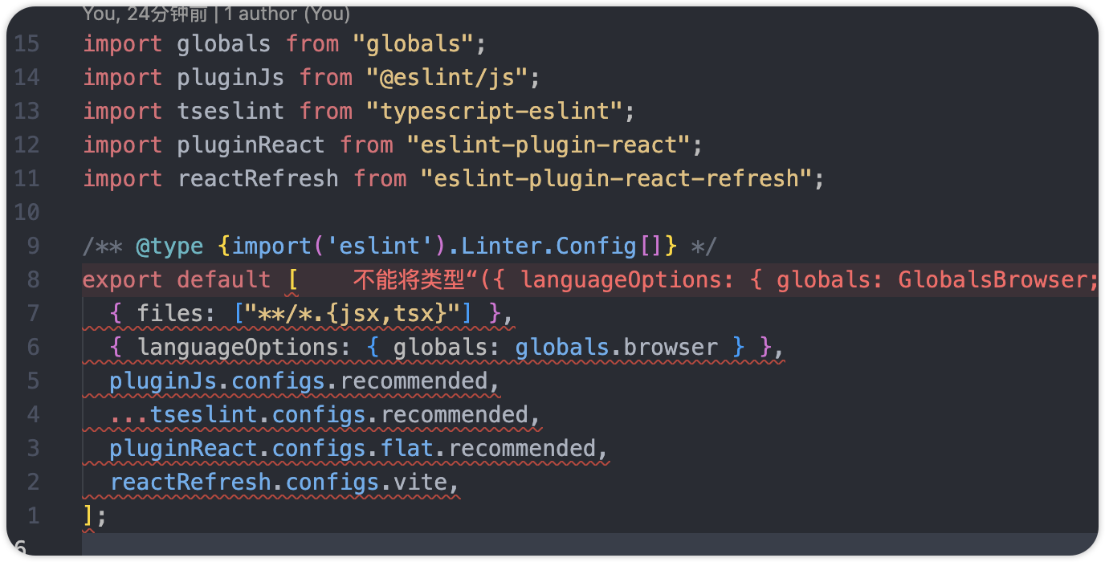Click the red inline error message text

pos(723,279)
